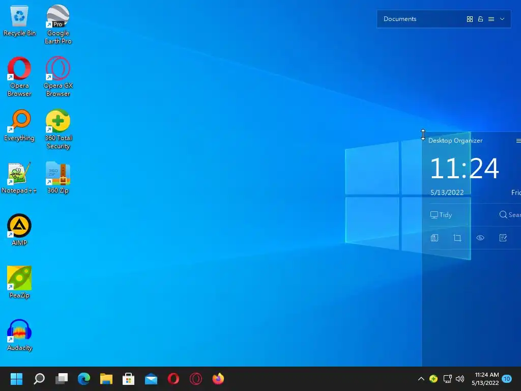The height and width of the screenshot is (391, 521).
Task: Open the Desktop Organizer menu icon
Action: (x=518, y=141)
